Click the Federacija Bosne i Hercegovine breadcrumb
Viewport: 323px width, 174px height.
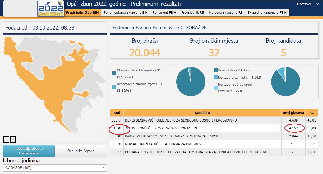(146, 28)
